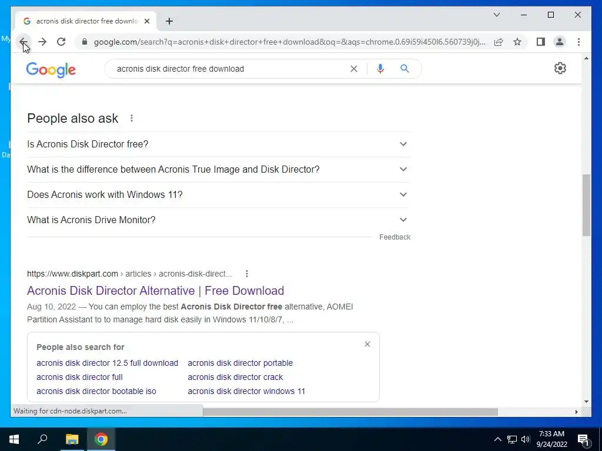Share this page from the address bar
The image size is (602, 451).
pyautogui.click(x=499, y=42)
